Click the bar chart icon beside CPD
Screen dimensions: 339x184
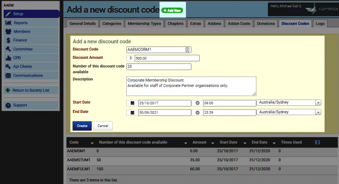click(x=8, y=58)
